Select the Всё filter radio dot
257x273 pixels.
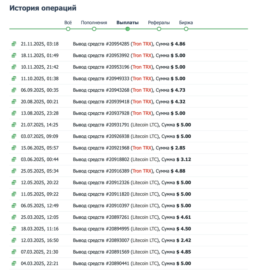[x=68, y=29]
